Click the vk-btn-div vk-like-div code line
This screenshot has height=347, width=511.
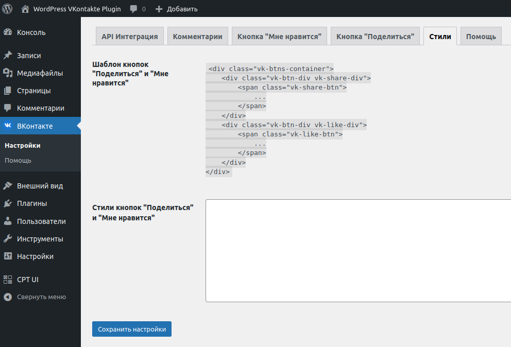click(x=294, y=125)
